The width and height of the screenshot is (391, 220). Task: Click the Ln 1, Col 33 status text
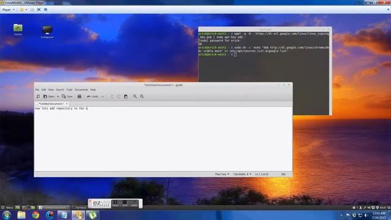point(261,174)
